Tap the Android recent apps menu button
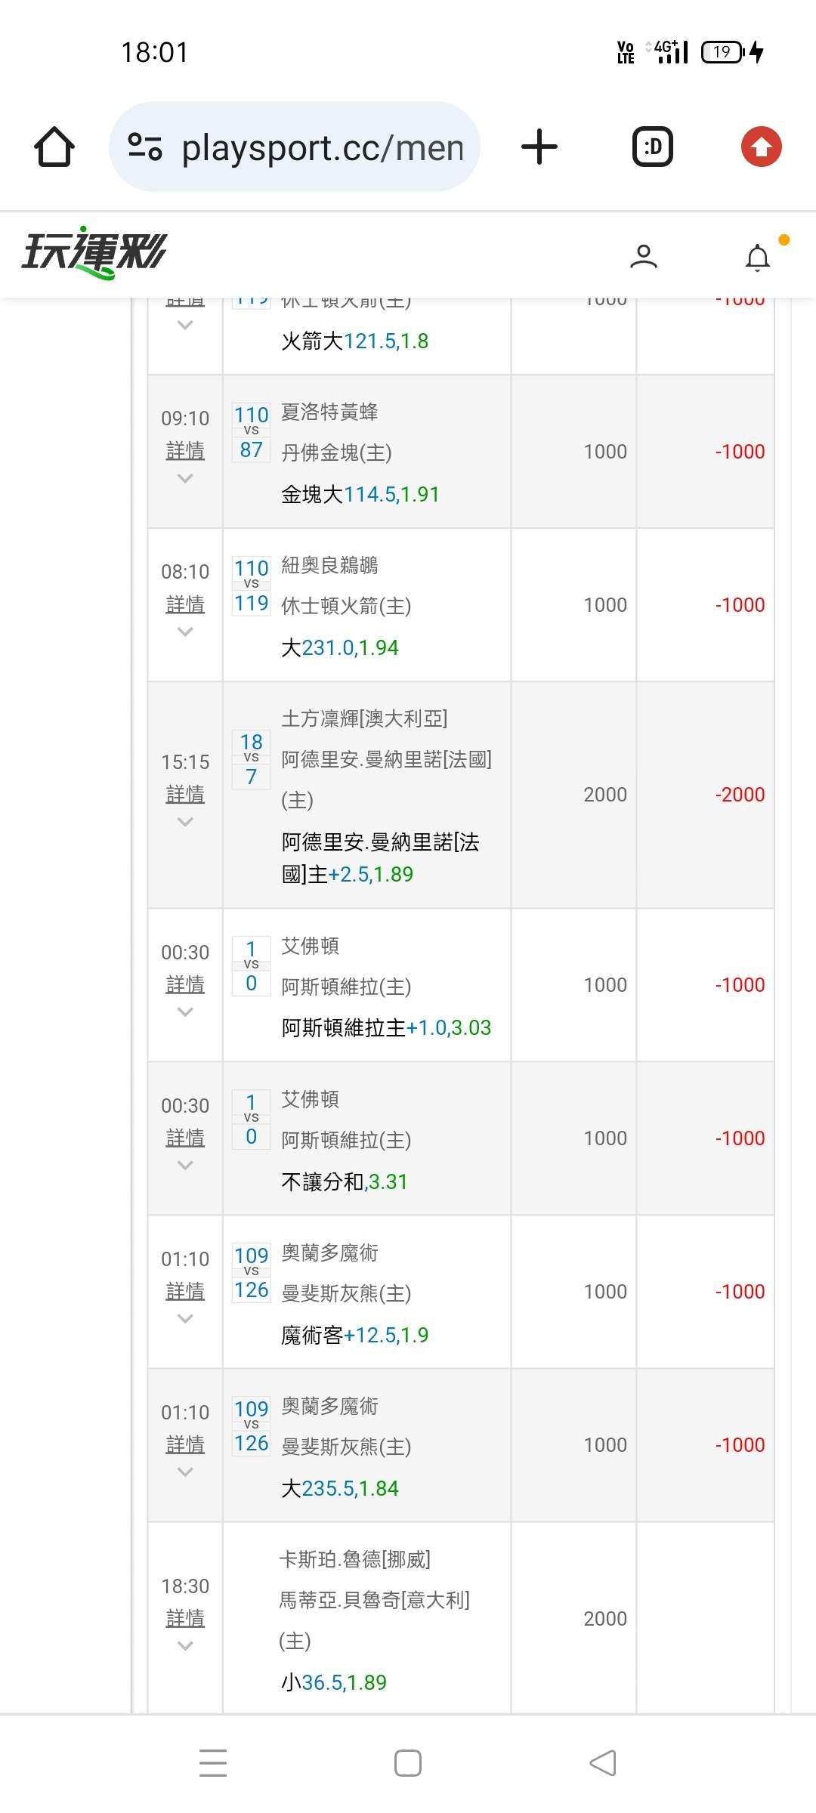Image resolution: width=816 pixels, height=1813 pixels. [213, 1763]
